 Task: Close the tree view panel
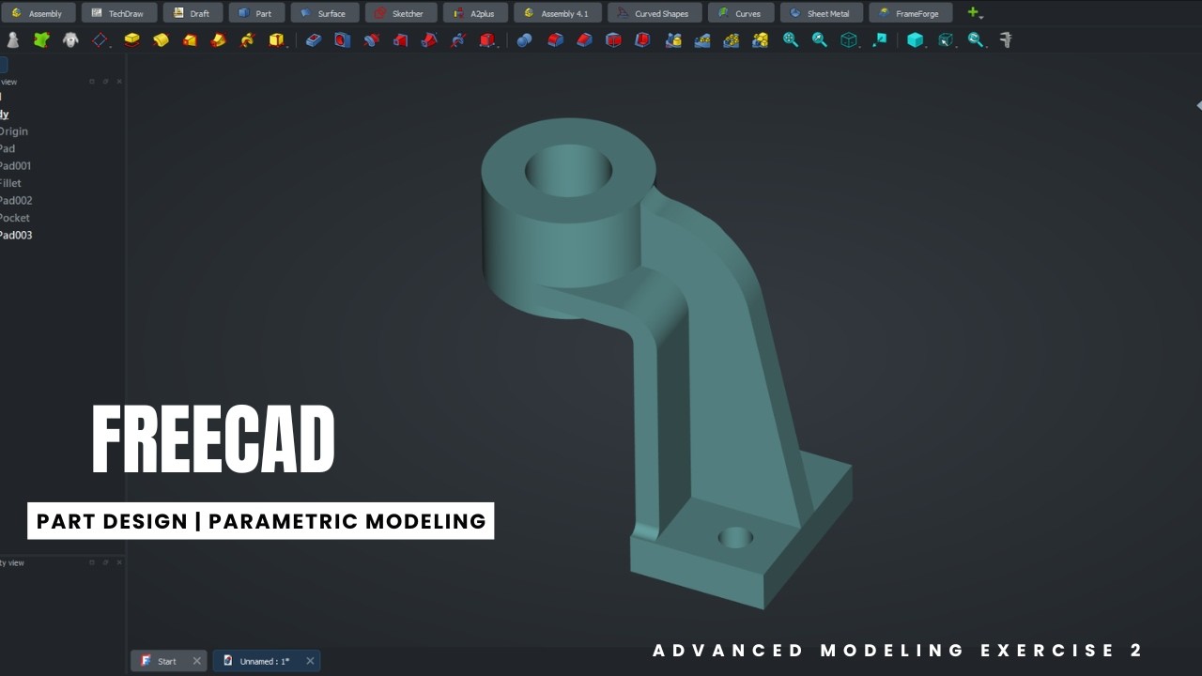pyautogui.click(x=119, y=82)
